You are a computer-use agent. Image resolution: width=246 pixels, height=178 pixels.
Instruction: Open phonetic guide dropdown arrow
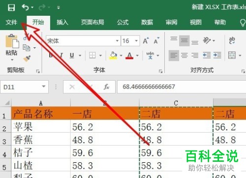(158, 56)
